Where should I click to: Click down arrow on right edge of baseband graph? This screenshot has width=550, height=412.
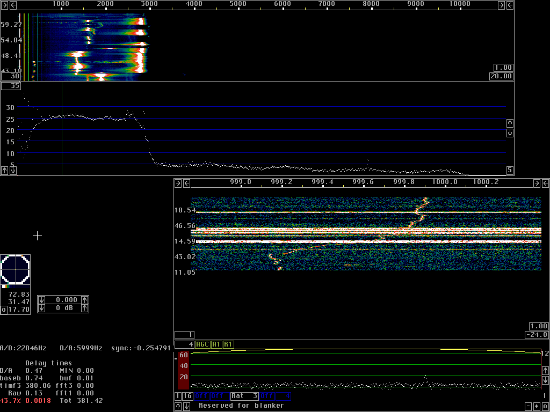click(545, 380)
